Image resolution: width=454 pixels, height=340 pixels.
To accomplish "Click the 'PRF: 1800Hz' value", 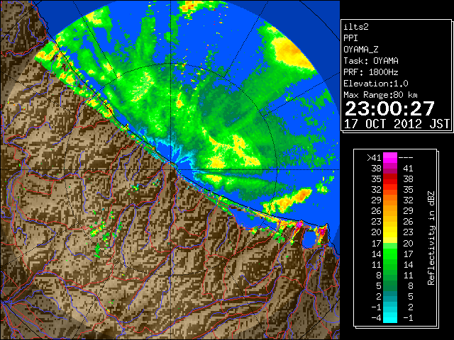I will pos(371,72).
